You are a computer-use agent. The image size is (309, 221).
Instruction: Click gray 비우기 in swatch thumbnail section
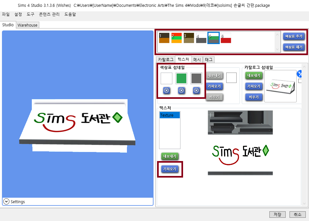[x=215, y=97]
